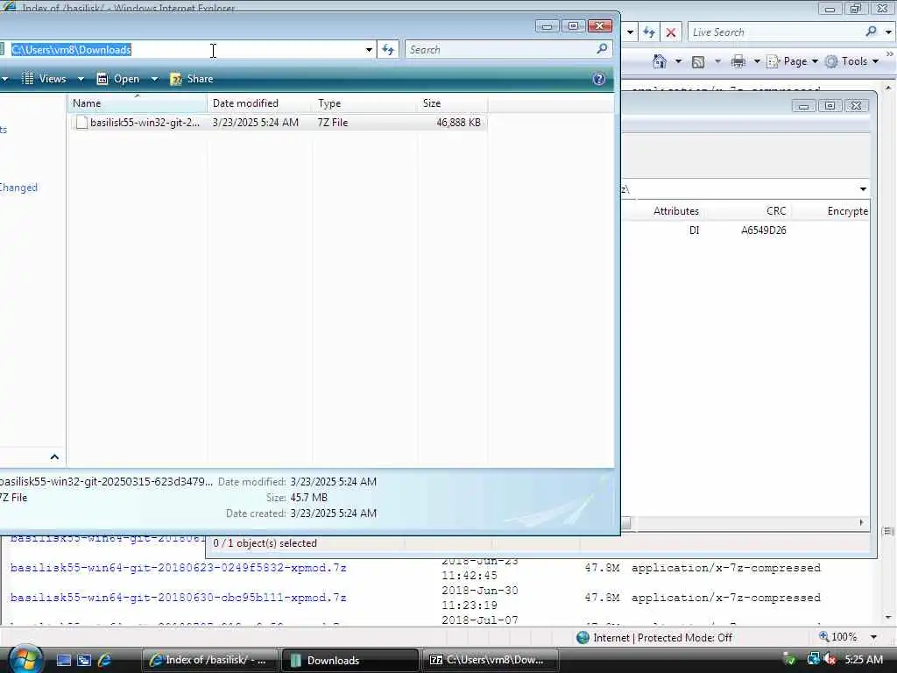Open Explorer Help icon
Viewport: 897px width, 673px height.
pos(599,79)
